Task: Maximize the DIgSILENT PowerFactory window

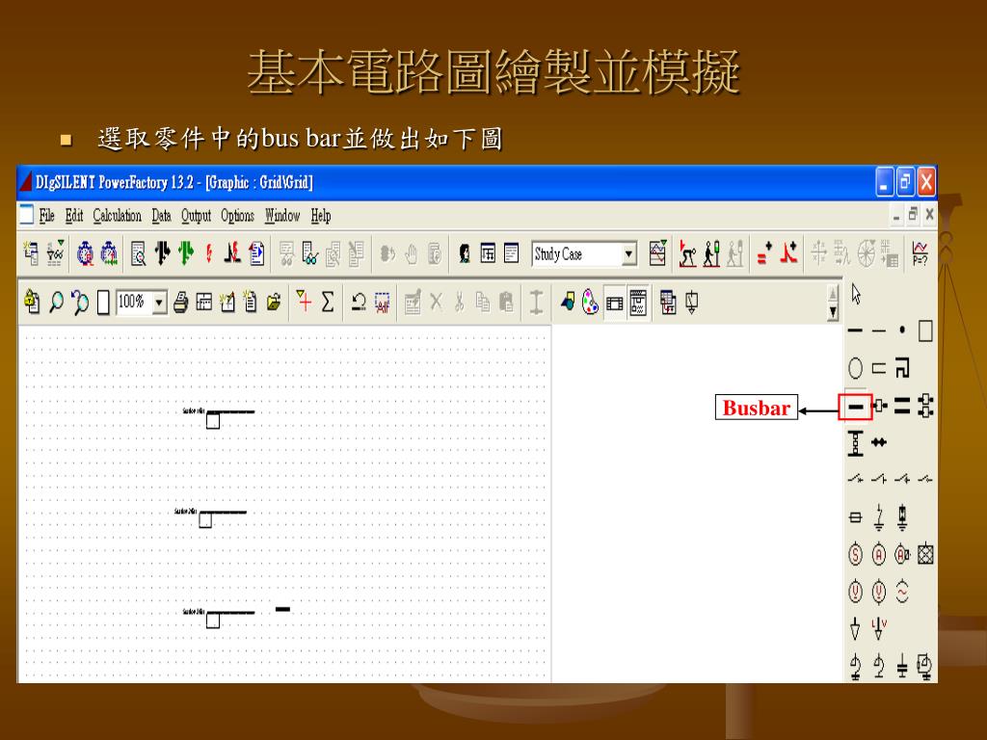Action: click(x=906, y=182)
